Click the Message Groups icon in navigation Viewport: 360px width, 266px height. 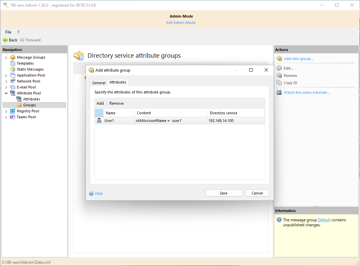pyautogui.click(x=13, y=57)
